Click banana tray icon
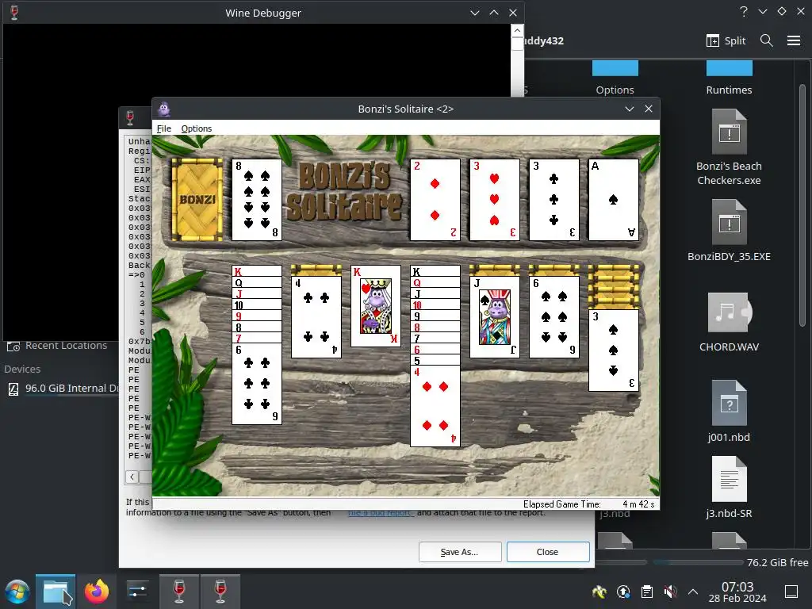Image resolution: width=812 pixels, height=609 pixels. pyautogui.click(x=599, y=592)
